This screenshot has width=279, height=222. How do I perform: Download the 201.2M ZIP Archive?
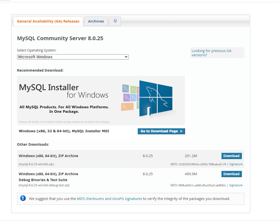point(231,156)
